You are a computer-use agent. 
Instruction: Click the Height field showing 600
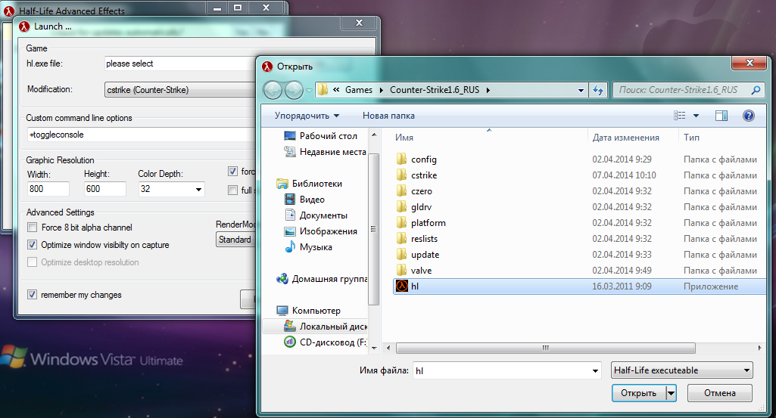coord(105,189)
